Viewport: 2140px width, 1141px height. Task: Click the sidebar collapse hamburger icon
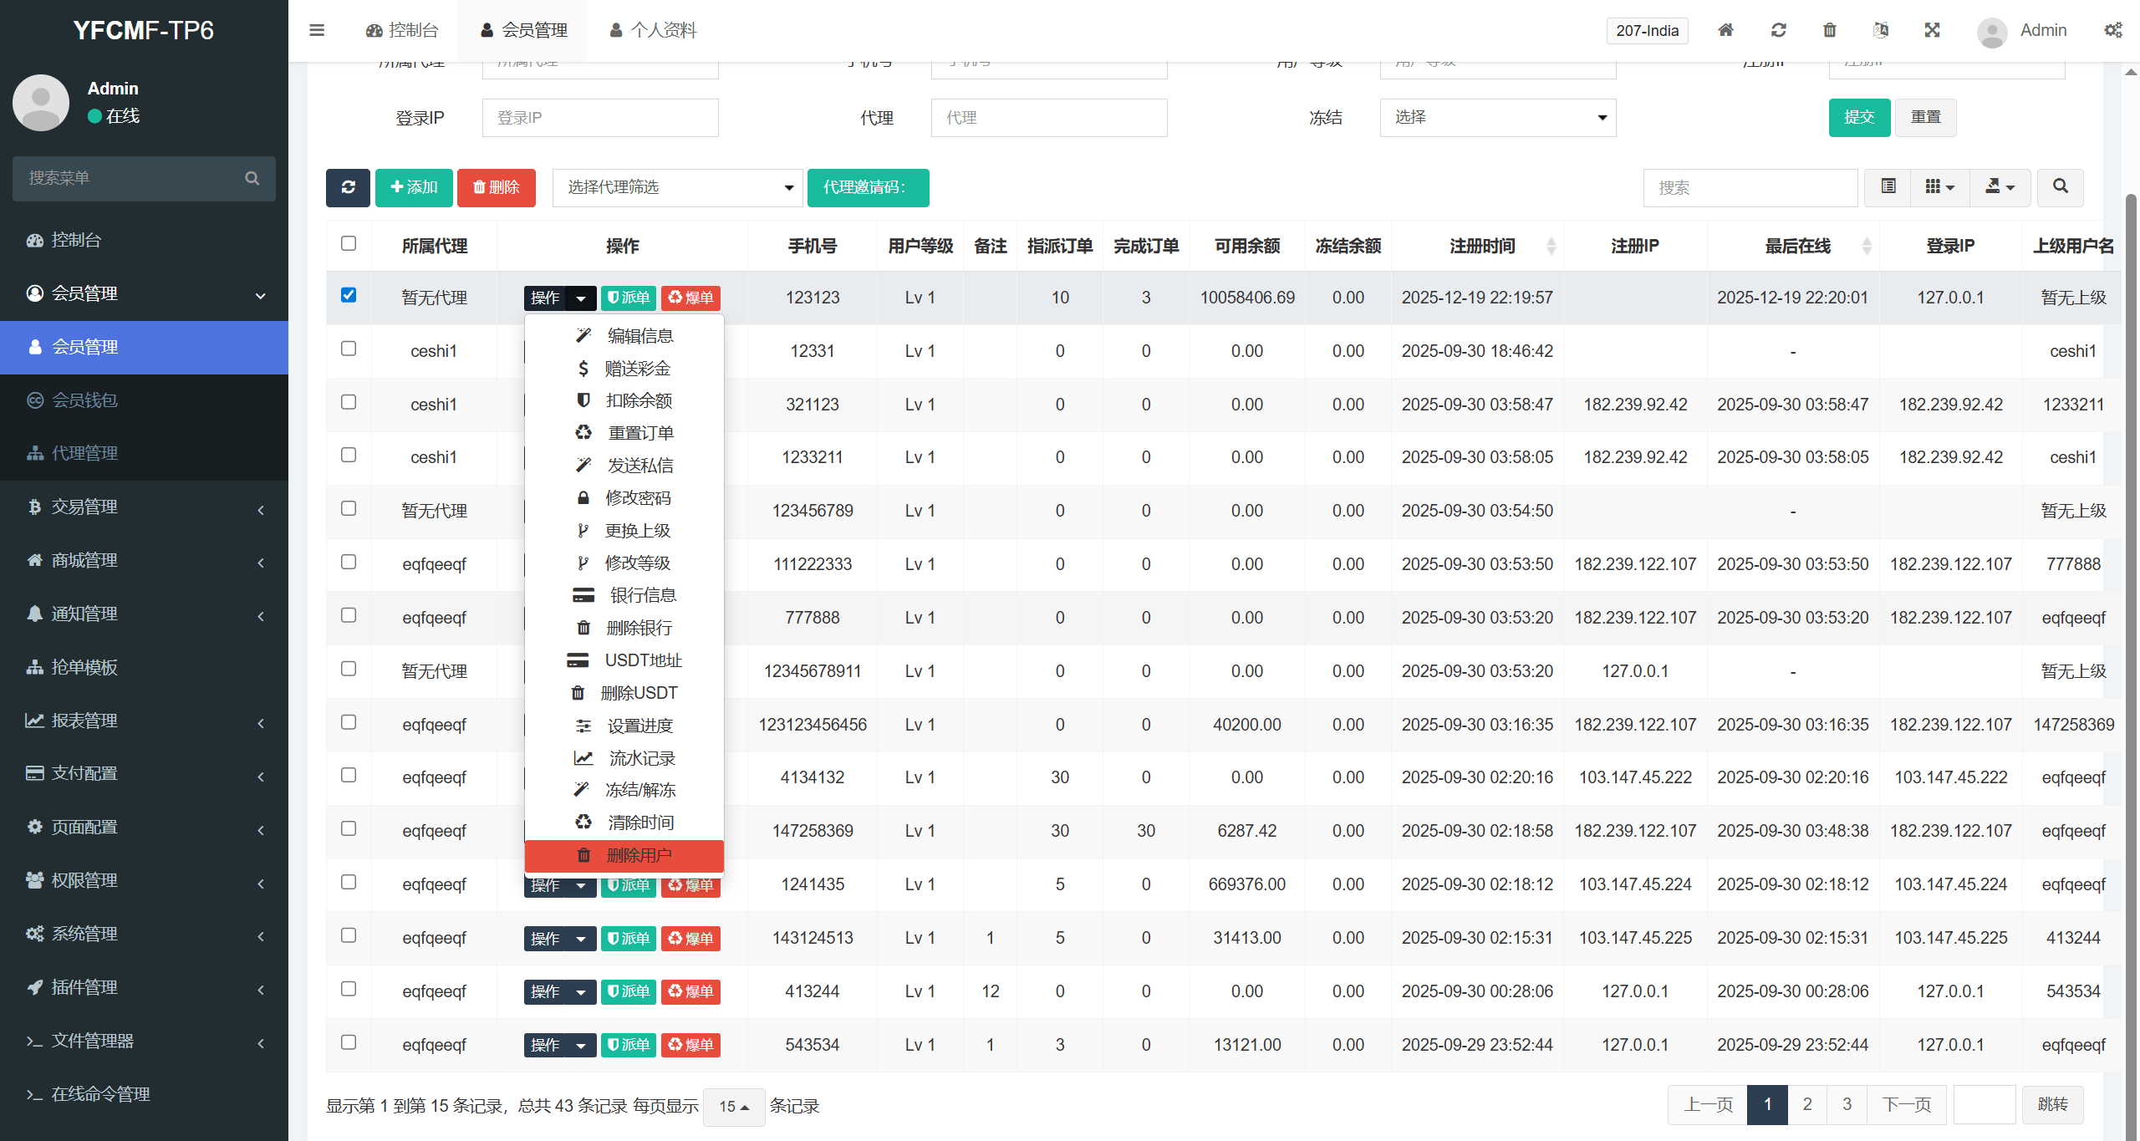(x=317, y=30)
